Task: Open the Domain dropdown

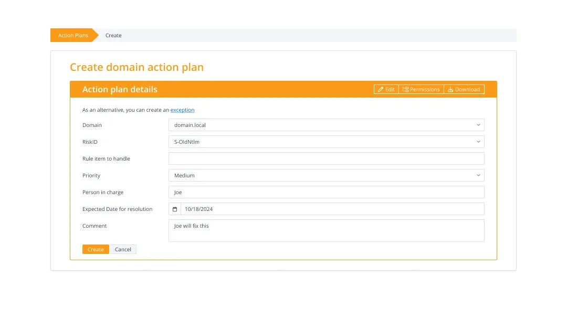Action: pos(326,125)
